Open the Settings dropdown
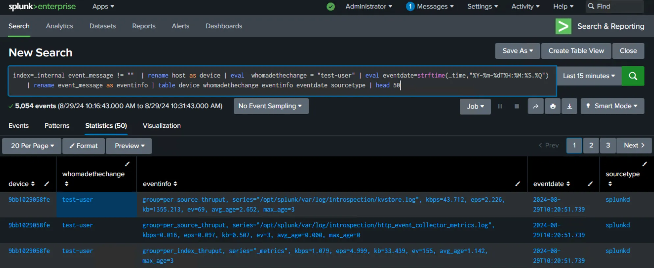The width and height of the screenshot is (654, 268). pos(483,7)
